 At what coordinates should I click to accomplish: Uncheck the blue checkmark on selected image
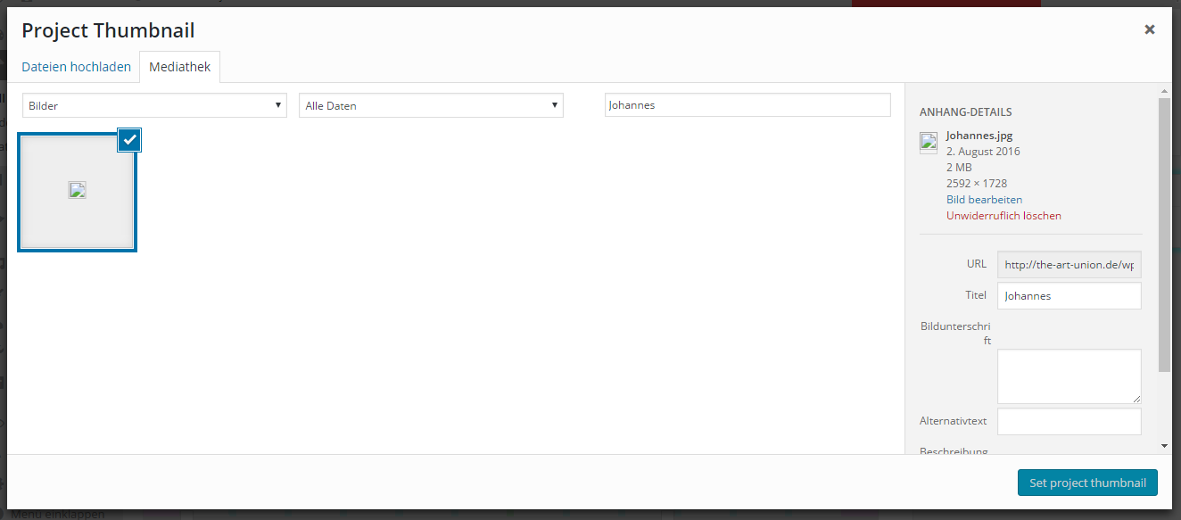point(130,140)
